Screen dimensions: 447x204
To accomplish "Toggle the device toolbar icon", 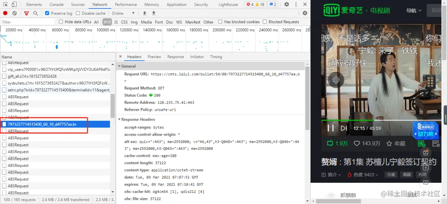I will click(x=14, y=4).
